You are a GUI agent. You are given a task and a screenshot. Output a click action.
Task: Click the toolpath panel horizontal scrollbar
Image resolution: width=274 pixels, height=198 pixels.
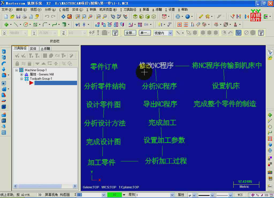tap(45, 186)
